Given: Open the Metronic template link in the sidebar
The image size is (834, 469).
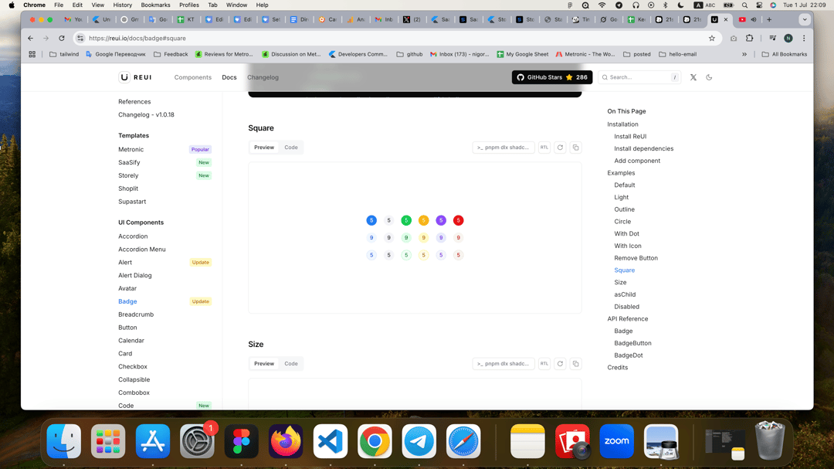Looking at the screenshot, I should point(131,150).
